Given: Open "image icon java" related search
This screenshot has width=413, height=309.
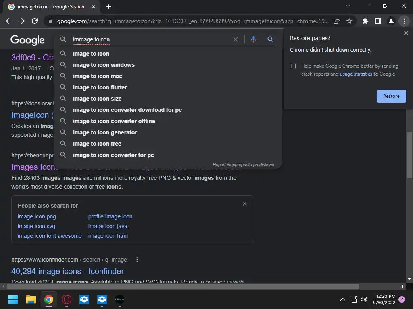Looking at the screenshot, I should 108,226.
